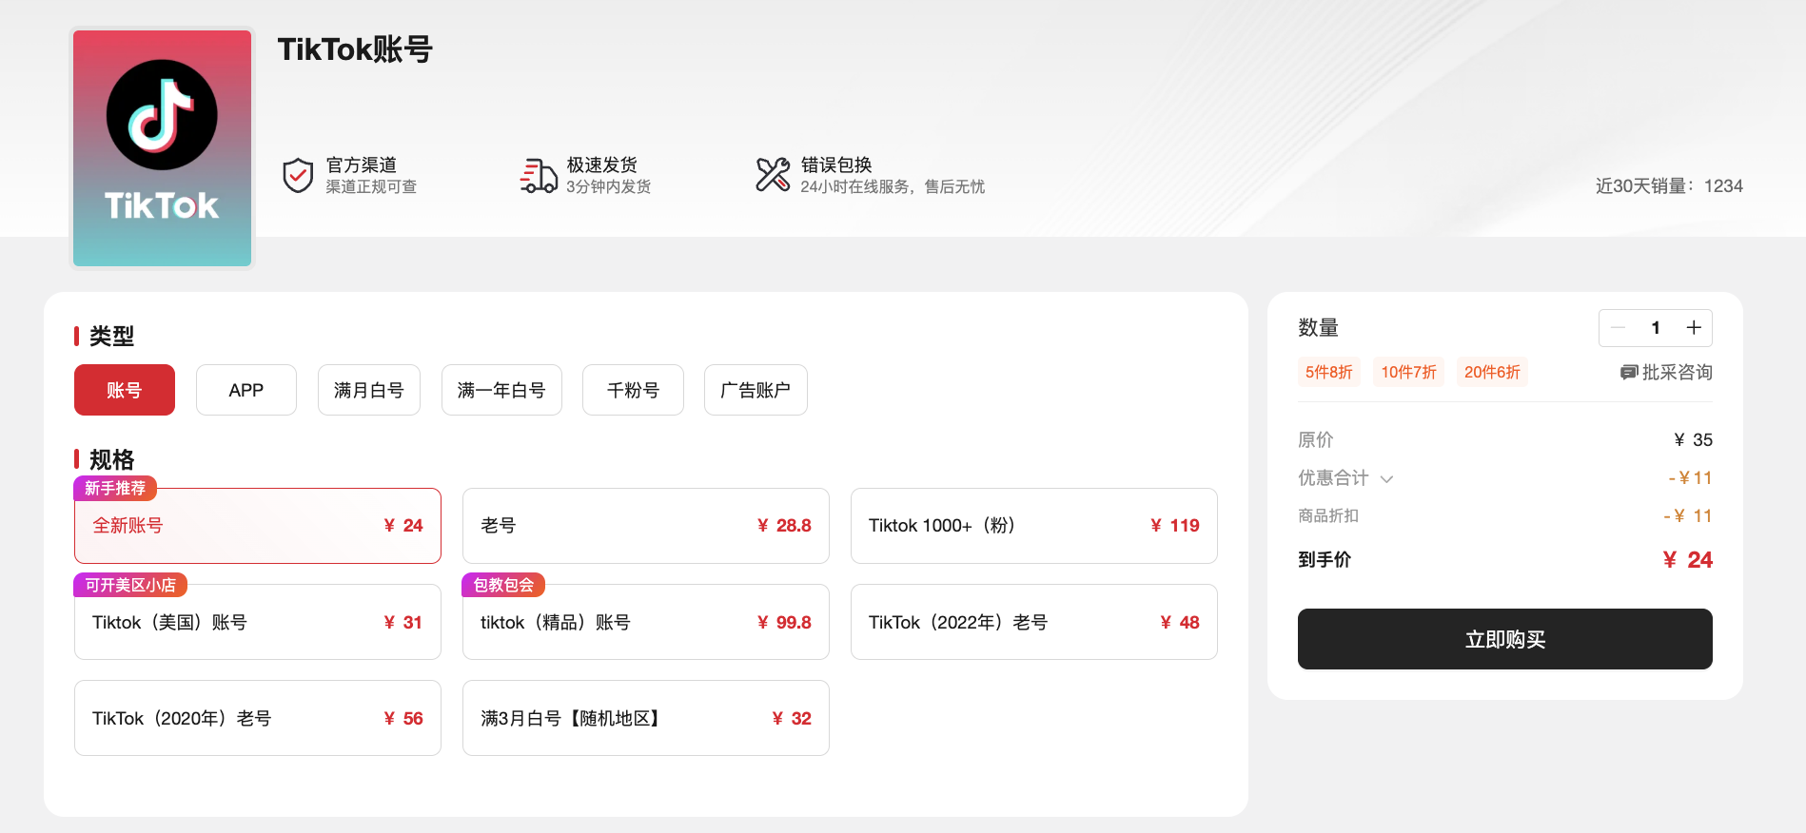Choose the 满月白号 type option
Image resolution: width=1806 pixels, height=833 pixels.
coord(369,390)
